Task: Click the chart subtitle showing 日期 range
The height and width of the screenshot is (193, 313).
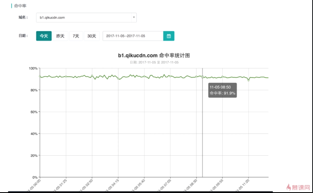Action: point(154,62)
